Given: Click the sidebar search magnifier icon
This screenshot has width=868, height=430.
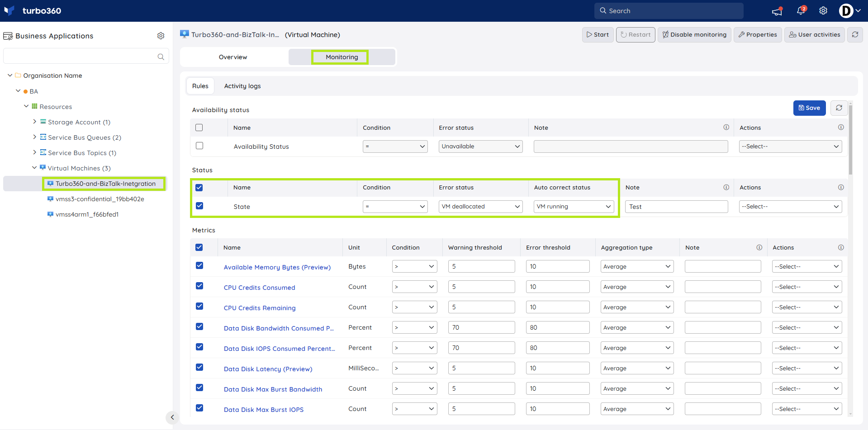Looking at the screenshot, I should click(161, 57).
